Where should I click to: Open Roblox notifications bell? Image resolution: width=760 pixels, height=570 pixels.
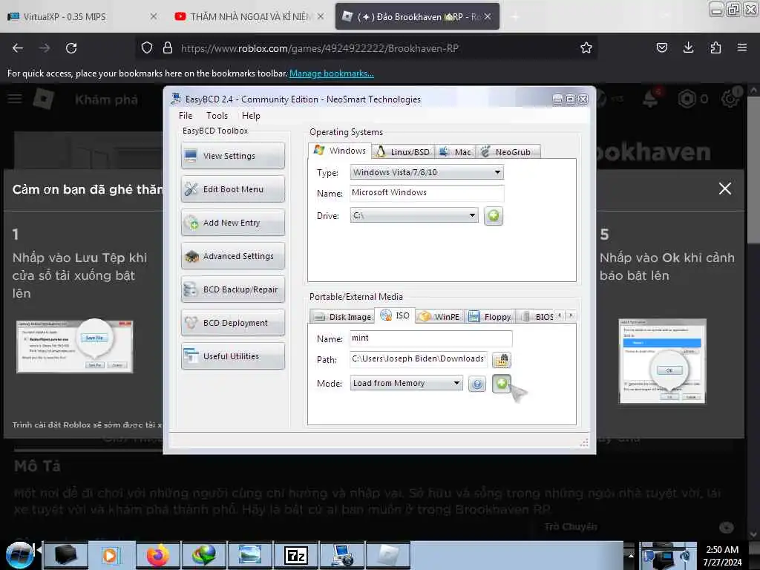(x=650, y=99)
